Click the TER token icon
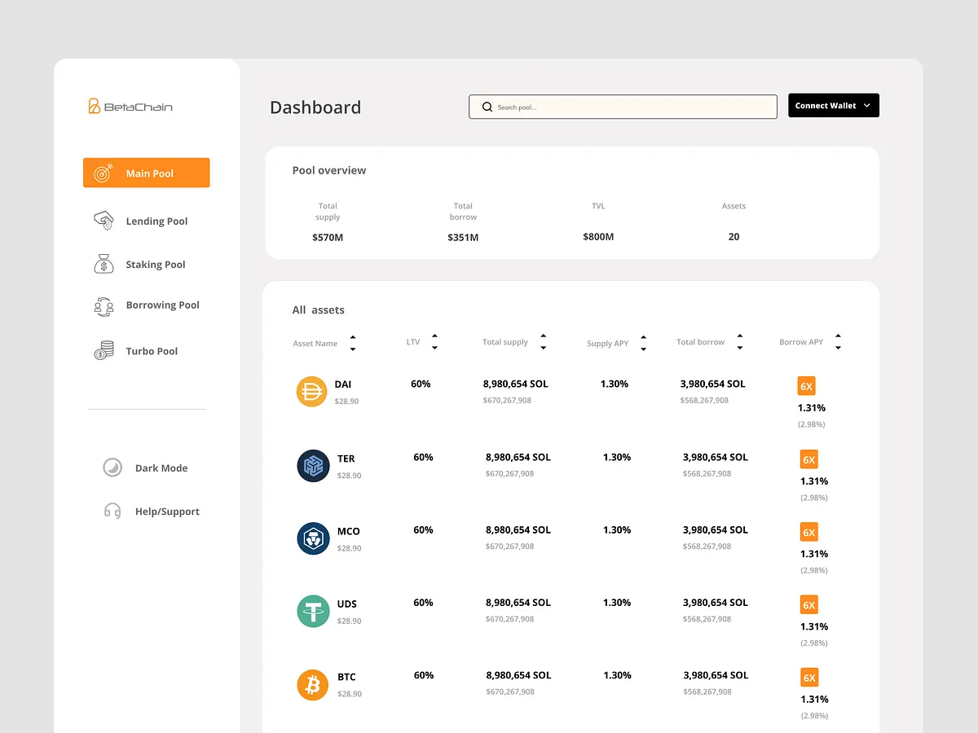 [313, 466]
